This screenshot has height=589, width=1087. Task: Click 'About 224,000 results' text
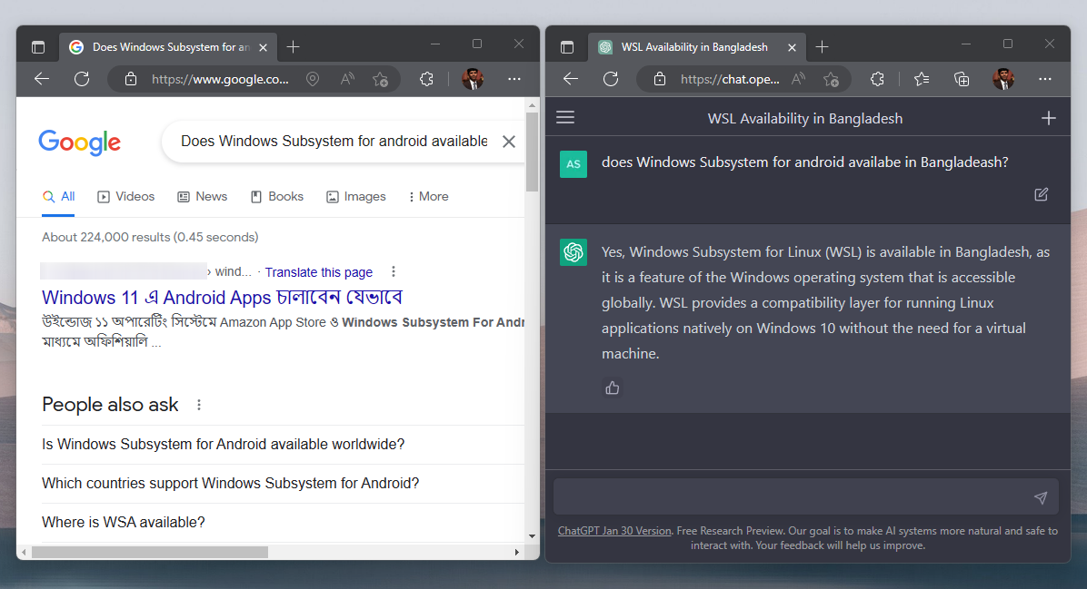click(150, 238)
